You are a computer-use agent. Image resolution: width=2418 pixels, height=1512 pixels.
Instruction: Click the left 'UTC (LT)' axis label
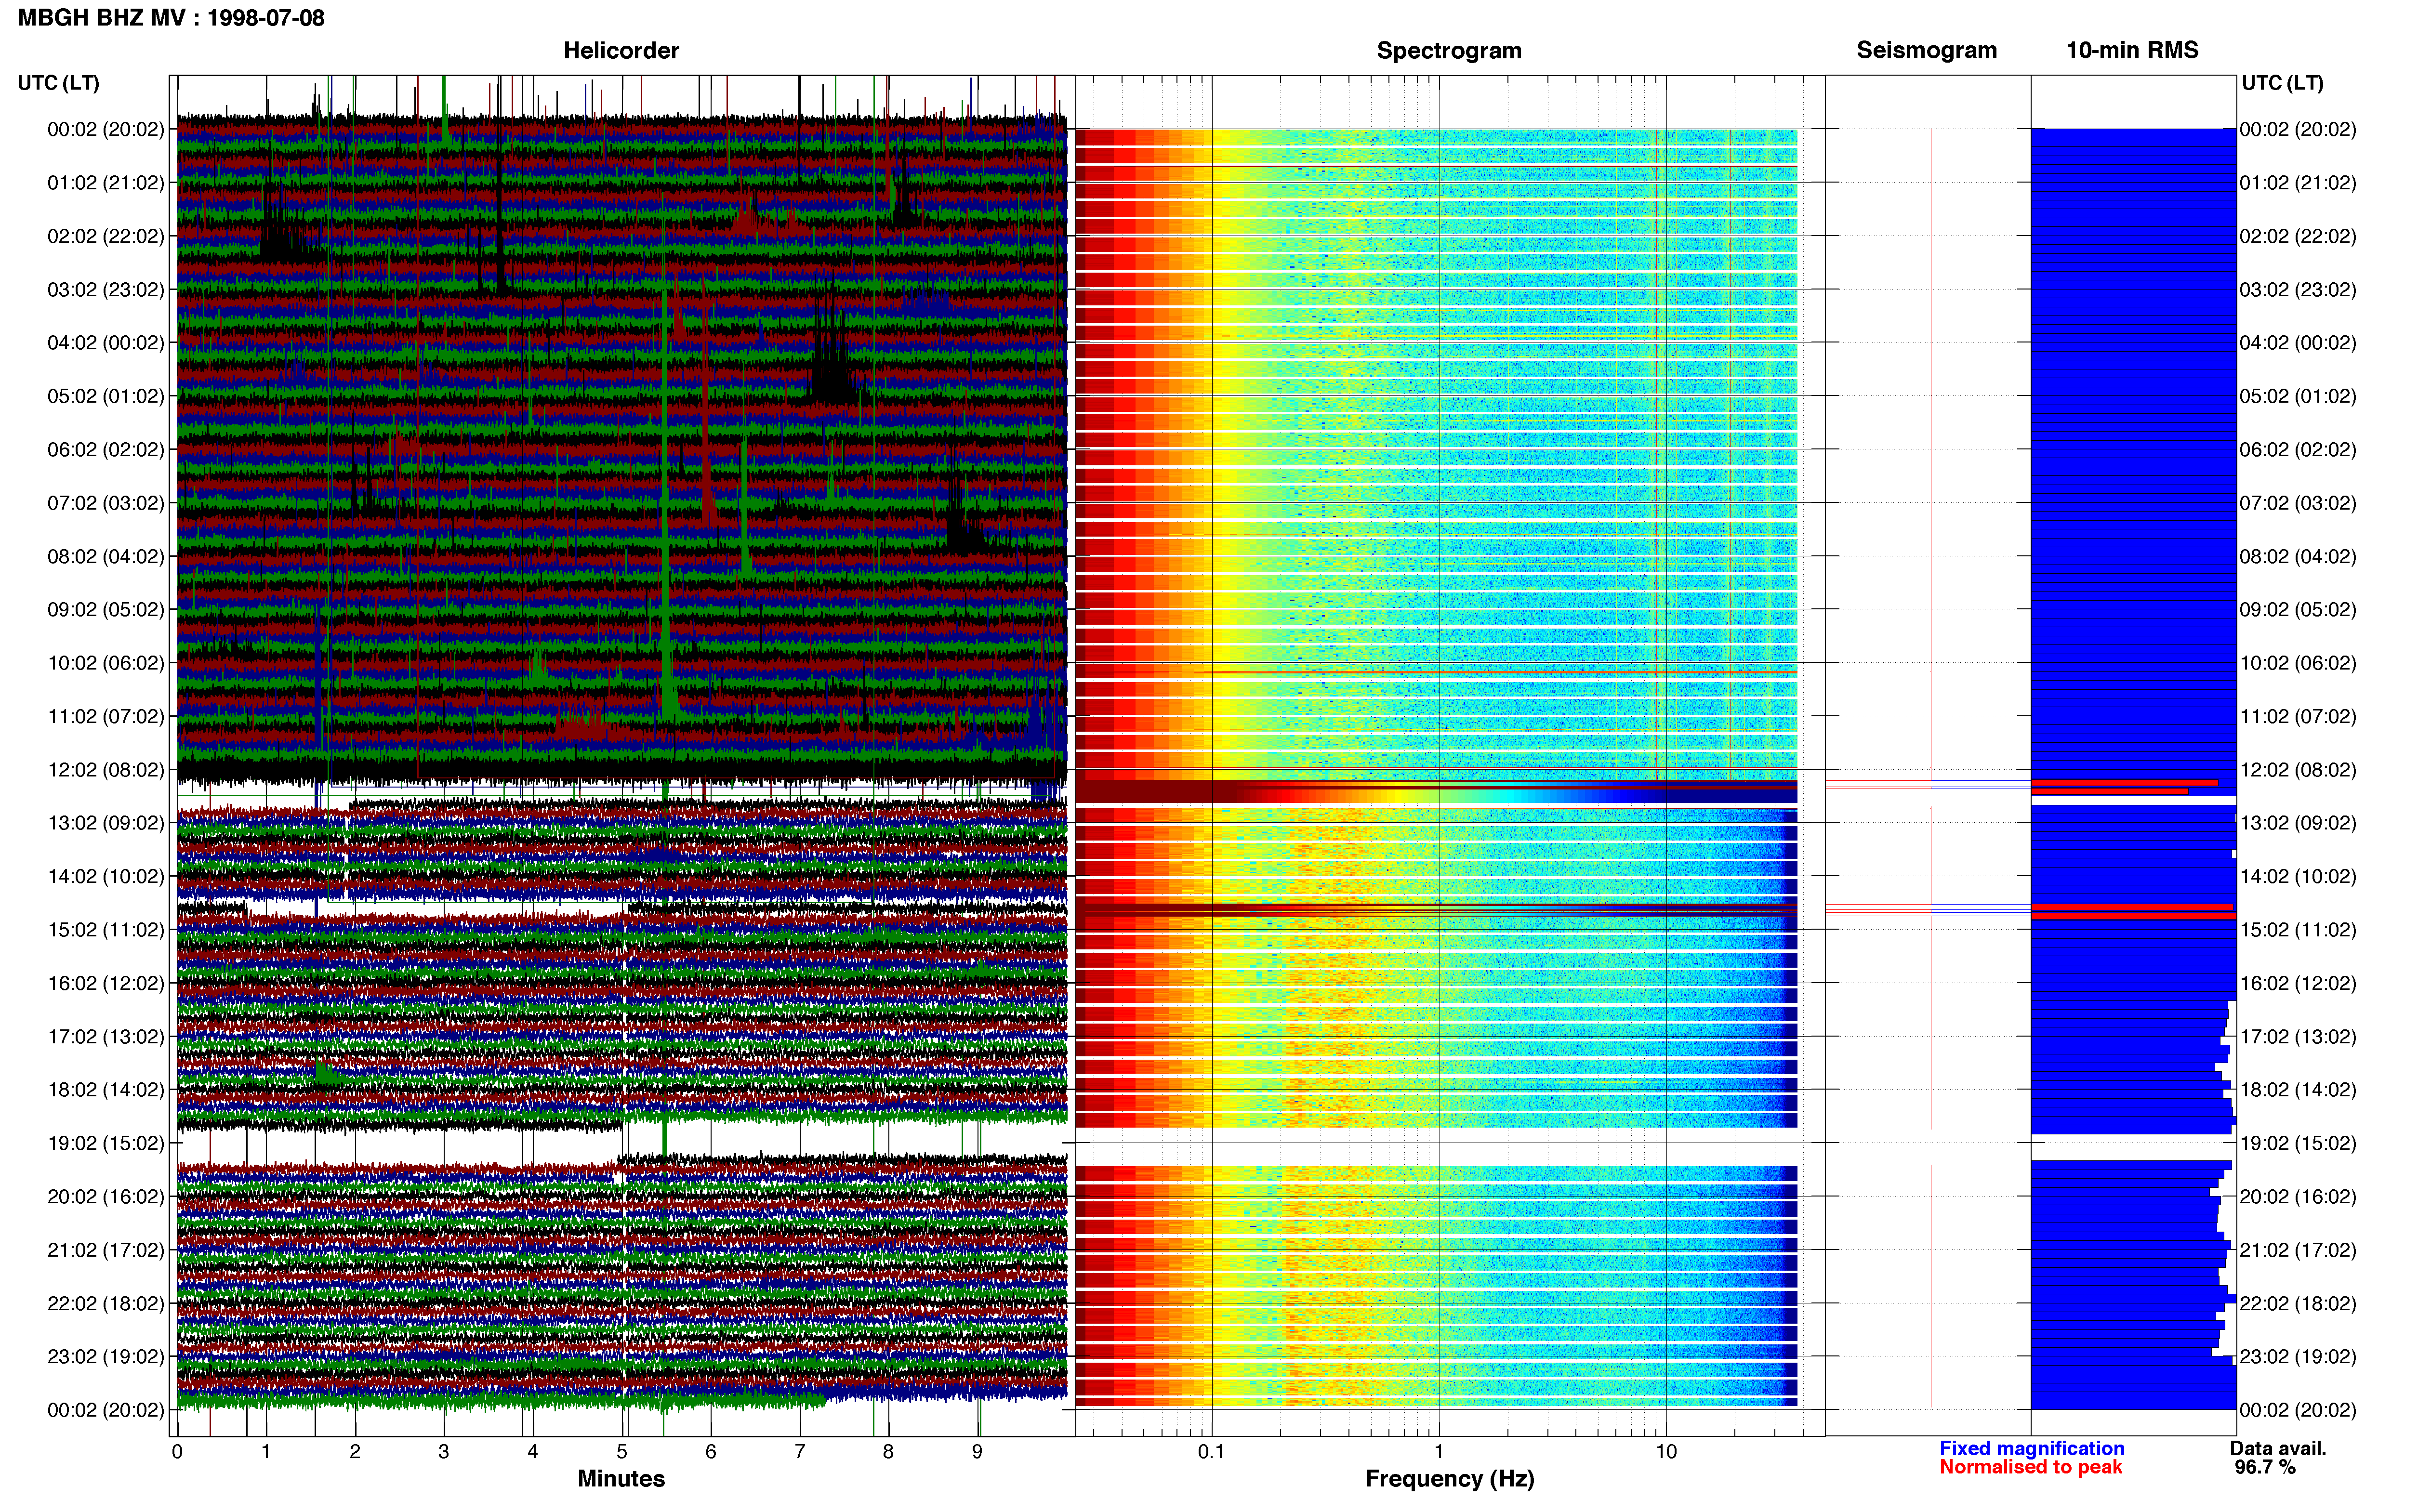(59, 83)
